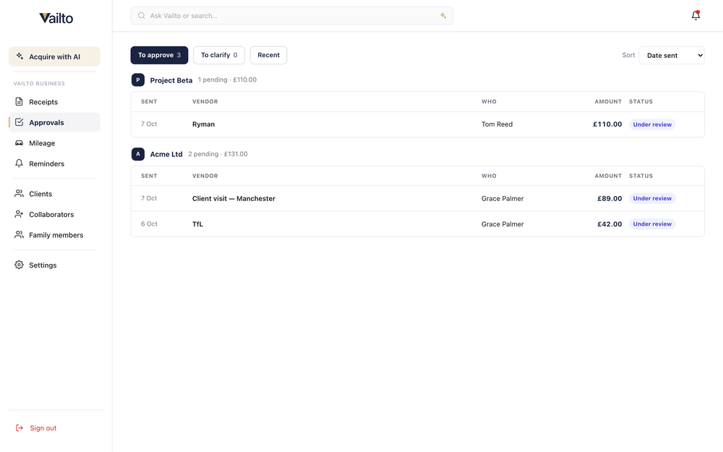Go to Mileage page
The image size is (723, 452).
(x=54, y=143)
